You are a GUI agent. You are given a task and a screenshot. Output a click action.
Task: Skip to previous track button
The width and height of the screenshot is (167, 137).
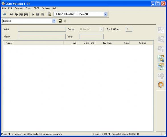pyautogui.click(x=21, y=14)
